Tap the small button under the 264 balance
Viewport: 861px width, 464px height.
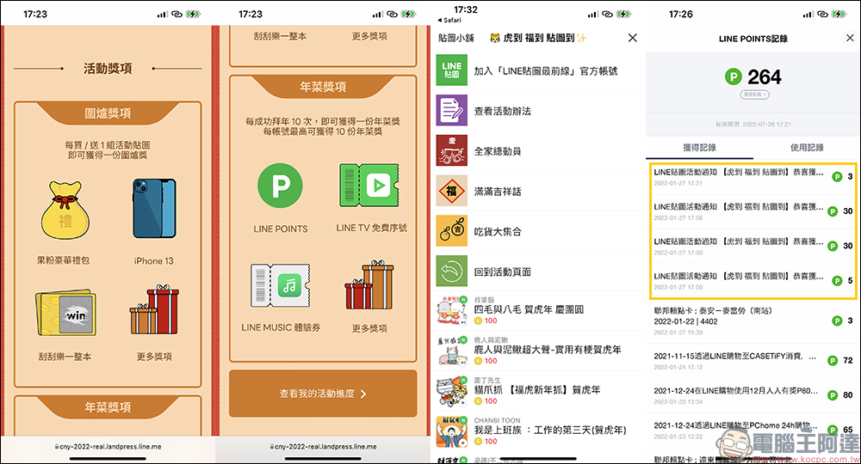point(754,95)
